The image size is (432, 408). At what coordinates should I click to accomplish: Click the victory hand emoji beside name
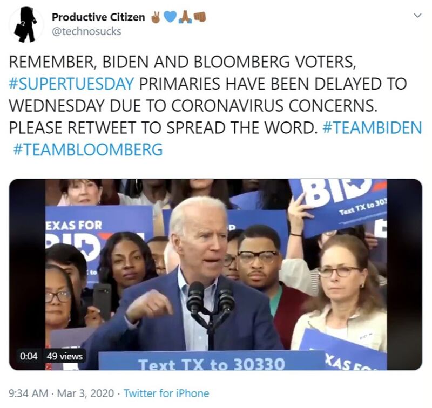pos(156,17)
